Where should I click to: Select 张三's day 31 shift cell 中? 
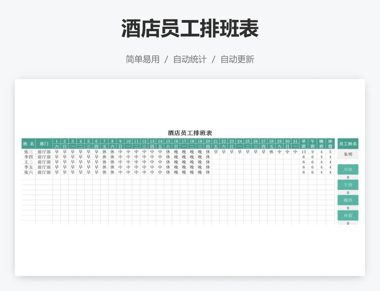(x=295, y=152)
